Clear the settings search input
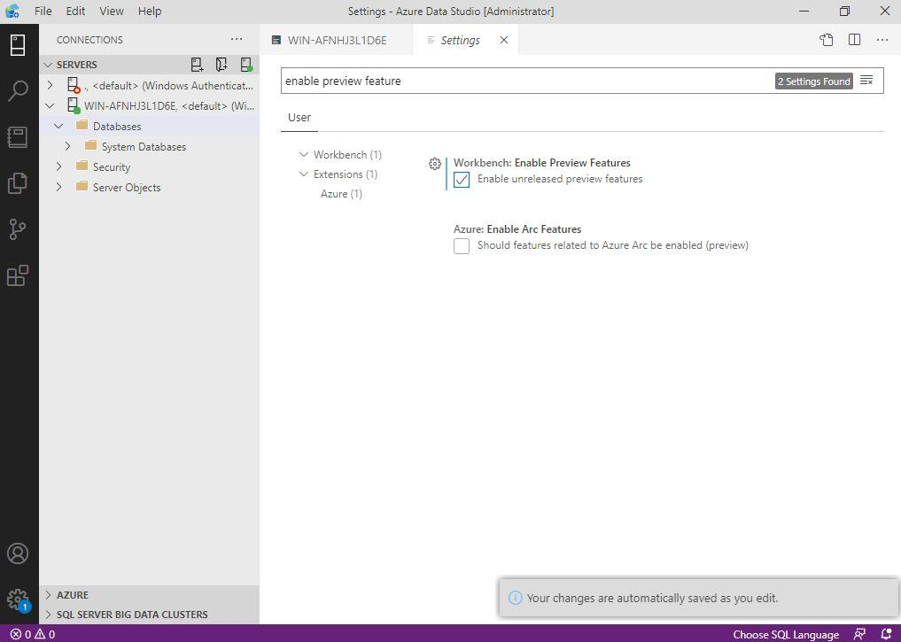This screenshot has width=901, height=642. [866, 81]
